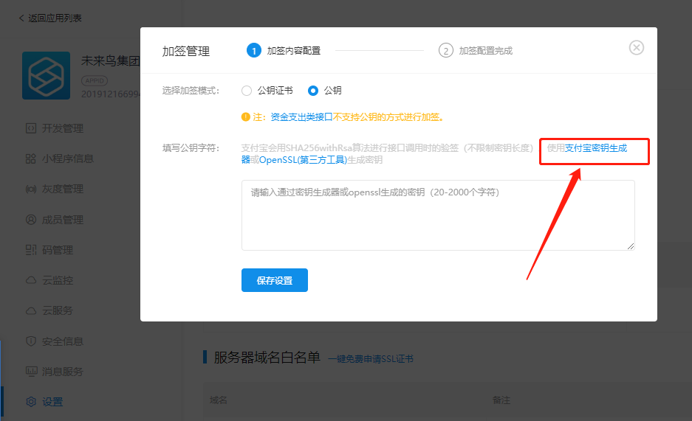Open the 支付宝密钥生成器 link
Viewport: 692px width, 421px height.
(x=596, y=148)
